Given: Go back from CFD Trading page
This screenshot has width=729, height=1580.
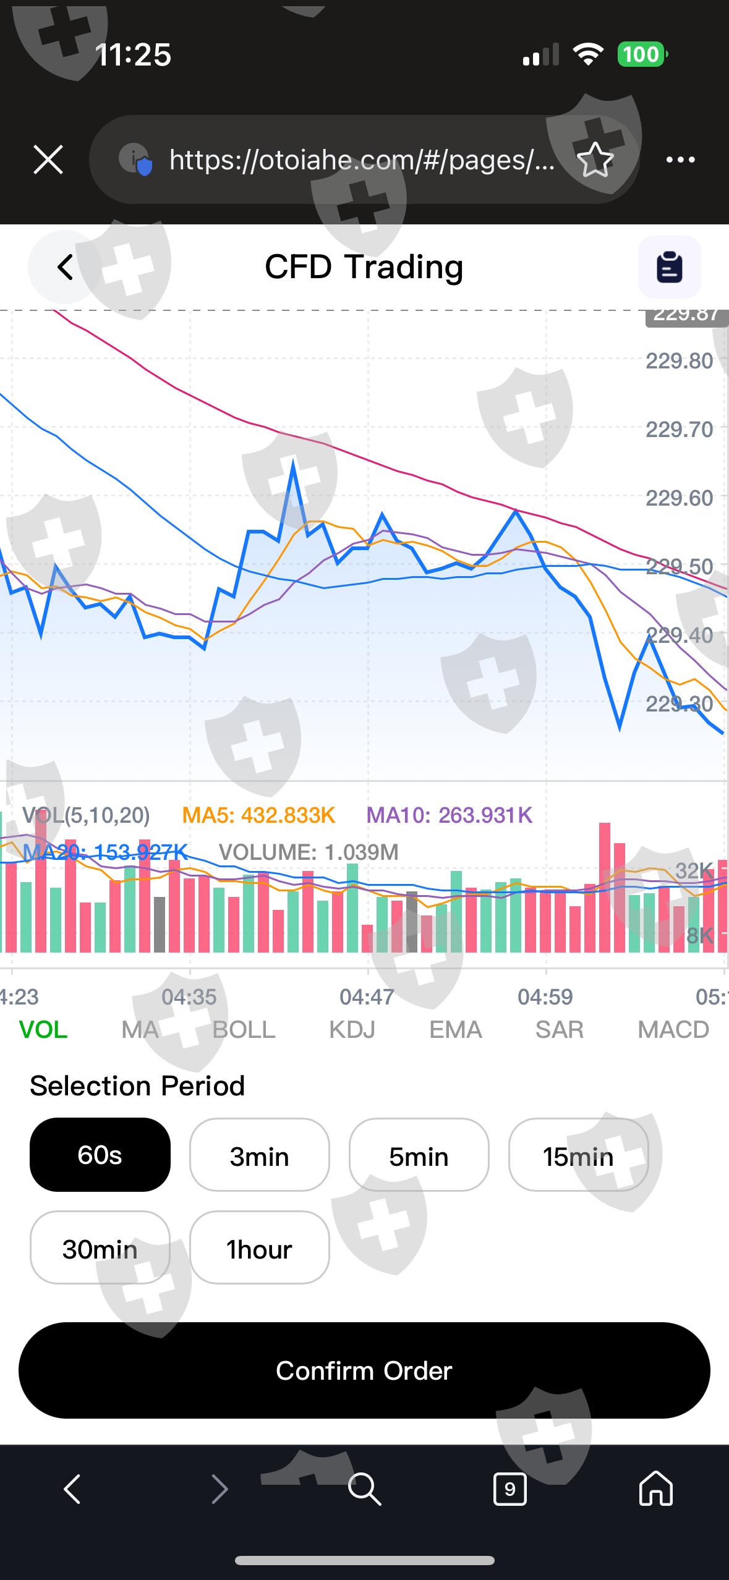Looking at the screenshot, I should pyautogui.click(x=65, y=267).
